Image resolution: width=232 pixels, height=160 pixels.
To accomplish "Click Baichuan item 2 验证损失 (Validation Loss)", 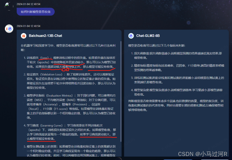I will coord(70,81).
